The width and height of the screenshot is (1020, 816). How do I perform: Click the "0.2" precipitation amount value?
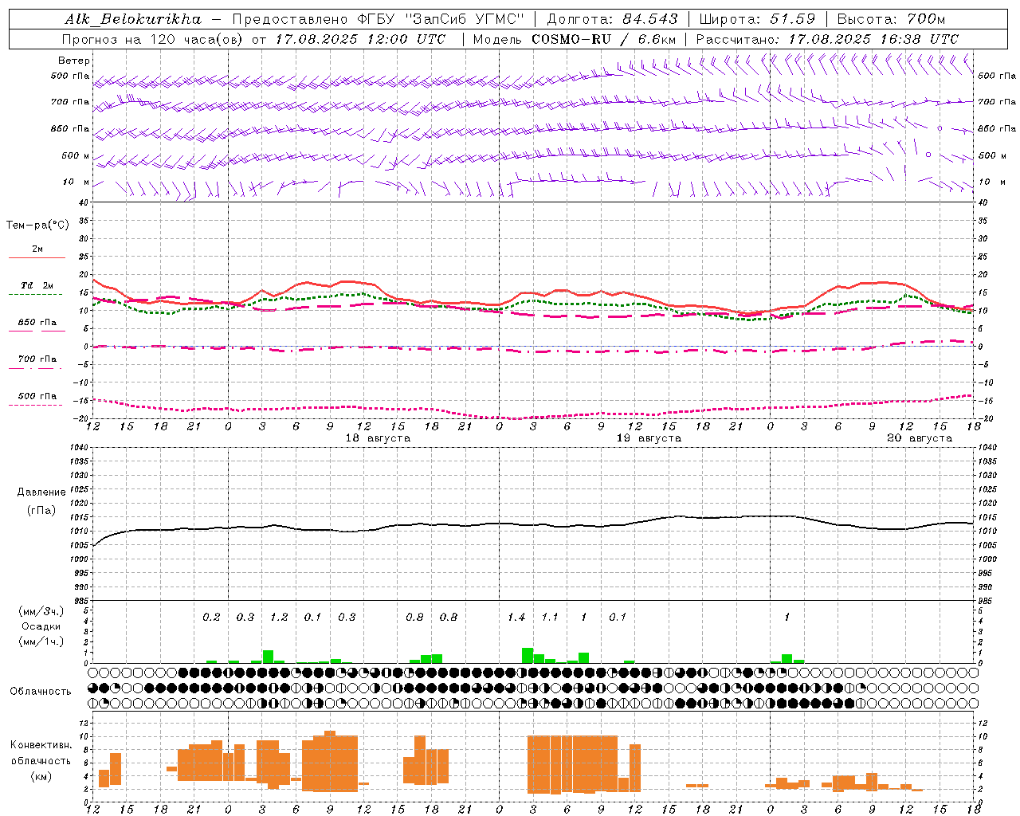211,618
